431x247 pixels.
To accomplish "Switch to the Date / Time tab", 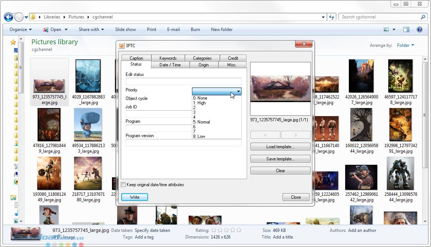I will (170, 65).
